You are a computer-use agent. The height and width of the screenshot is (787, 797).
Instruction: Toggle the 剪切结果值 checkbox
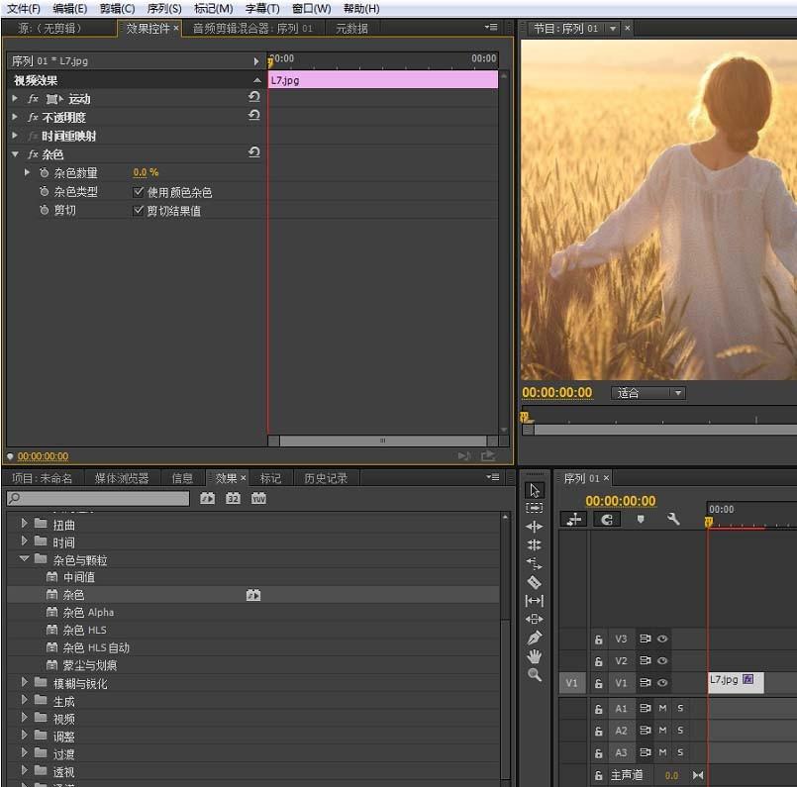(x=139, y=211)
